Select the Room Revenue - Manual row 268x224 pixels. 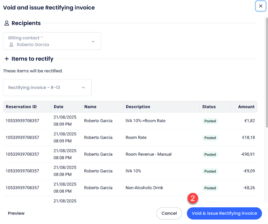pyautogui.click(x=149, y=154)
